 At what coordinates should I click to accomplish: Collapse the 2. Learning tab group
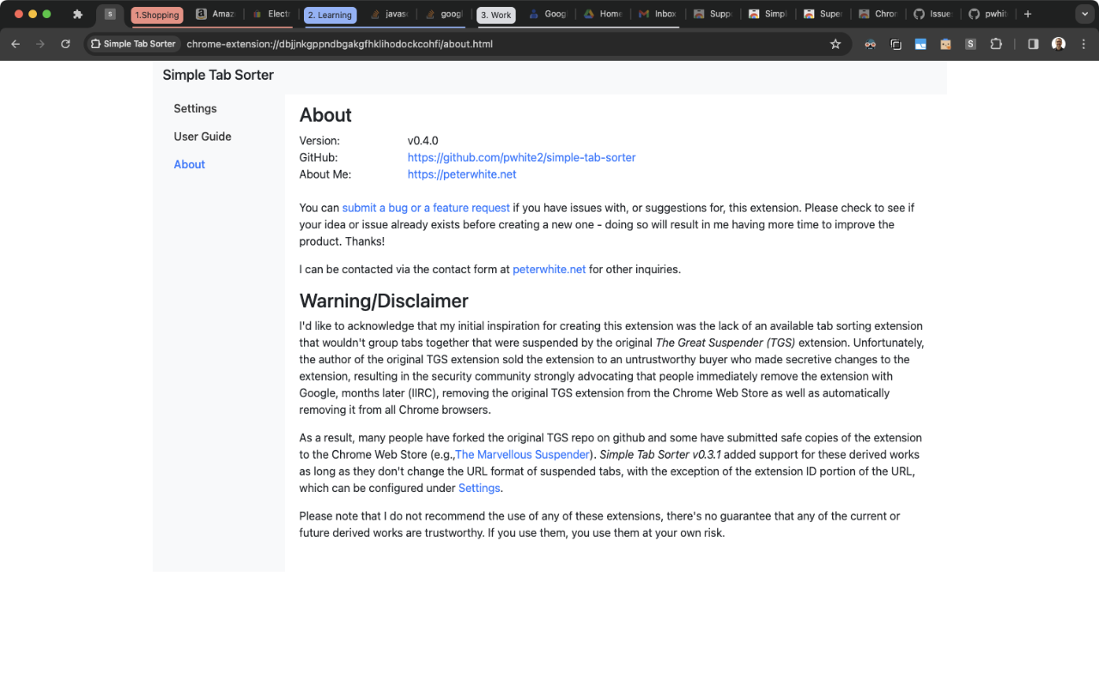[330, 15]
